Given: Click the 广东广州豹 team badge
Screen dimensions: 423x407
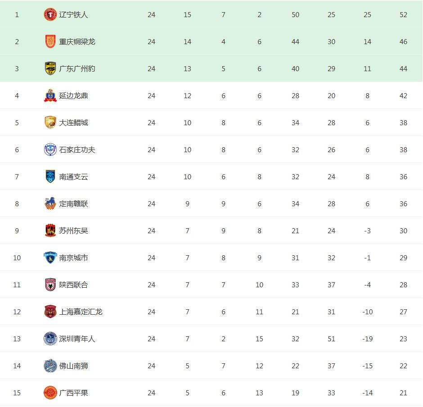Looking at the screenshot, I should pos(50,69).
